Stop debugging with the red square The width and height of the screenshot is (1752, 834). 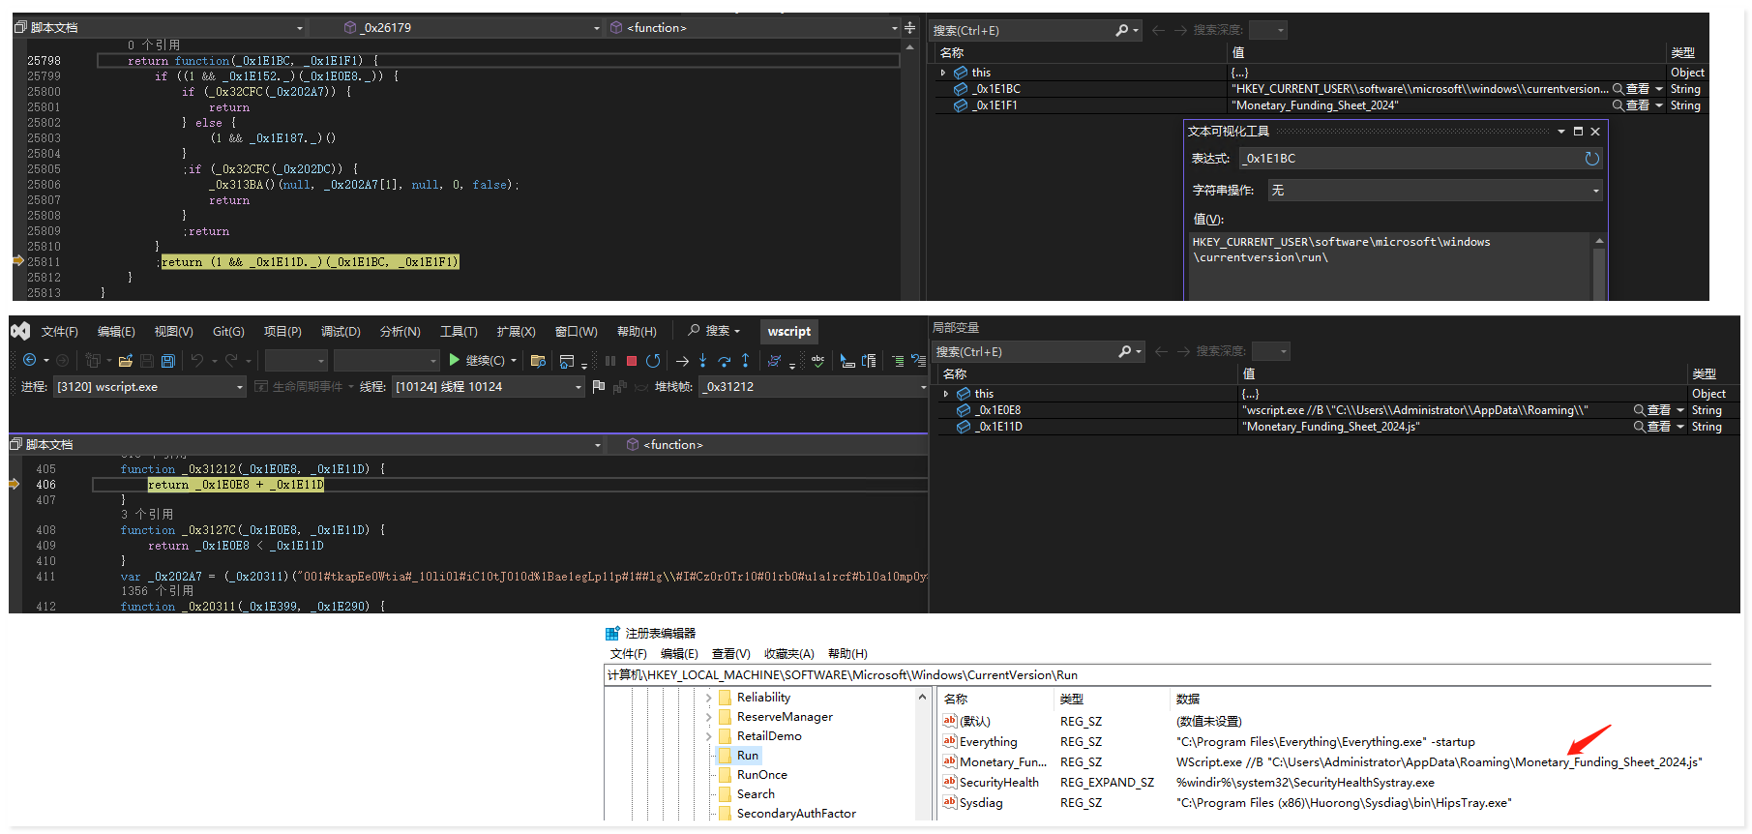631,361
